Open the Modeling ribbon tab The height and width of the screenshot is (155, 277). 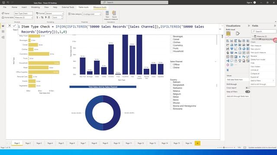pos(35,7)
